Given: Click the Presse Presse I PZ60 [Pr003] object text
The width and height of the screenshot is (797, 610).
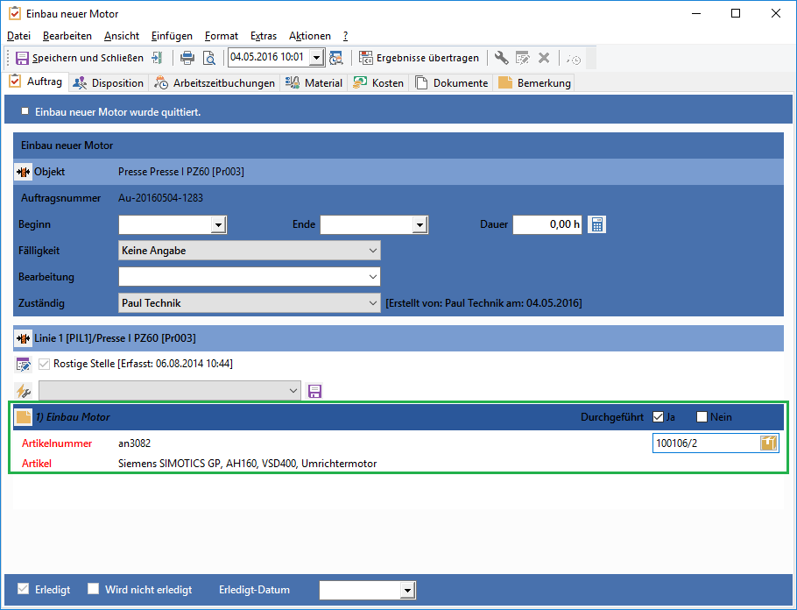Looking at the screenshot, I should (181, 172).
